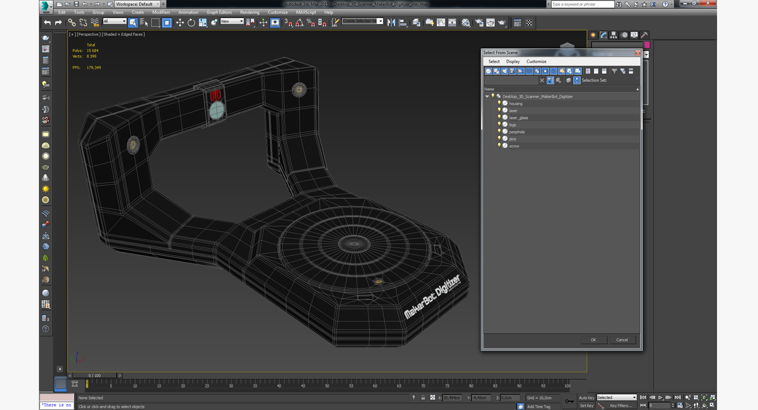Open the Edit menu

point(61,12)
